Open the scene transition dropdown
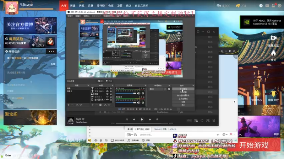284x159 pixels. 157,89
